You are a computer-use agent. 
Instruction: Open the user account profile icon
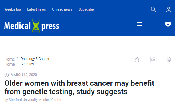[x=168, y=9]
